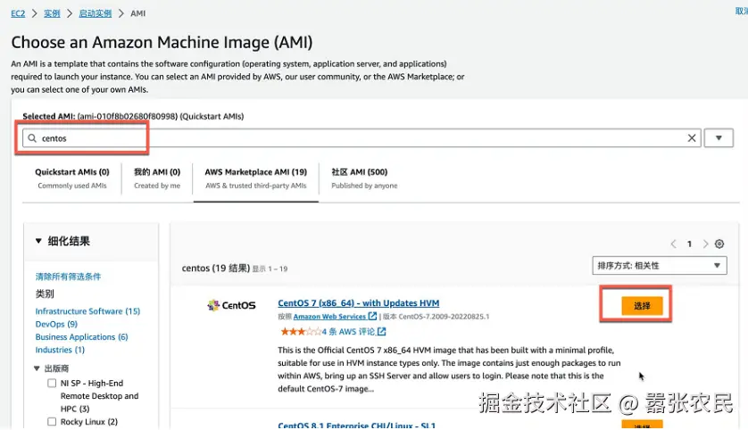748x430 pixels.
Task: Toggle the Rocky Linux (2) checkbox
Action: (x=52, y=422)
